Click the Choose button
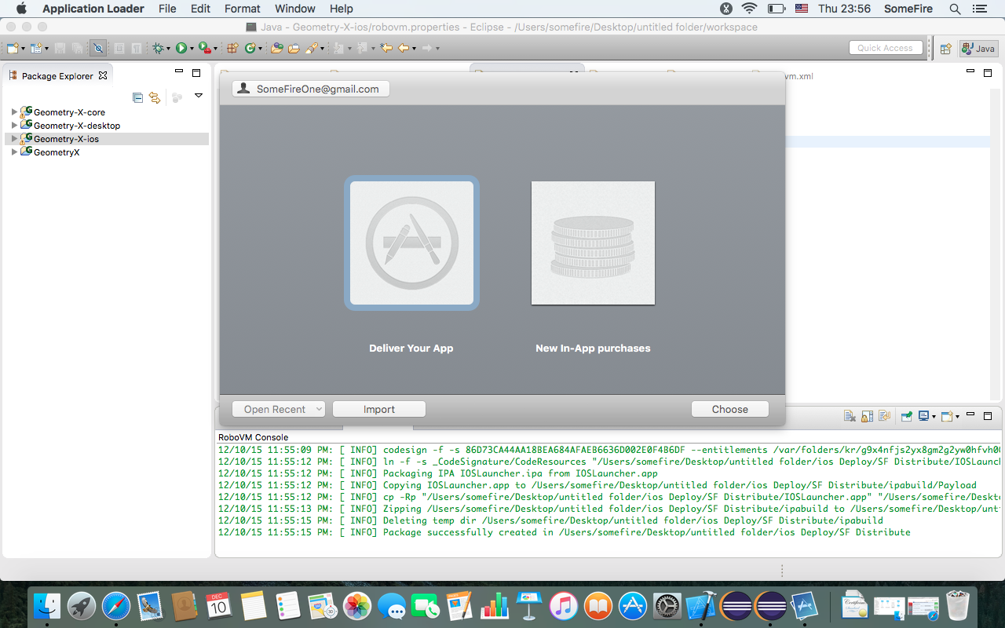This screenshot has width=1005, height=628. (x=730, y=409)
